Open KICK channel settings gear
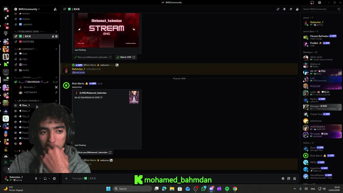The height and width of the screenshot is (193, 343). [x=56, y=36]
